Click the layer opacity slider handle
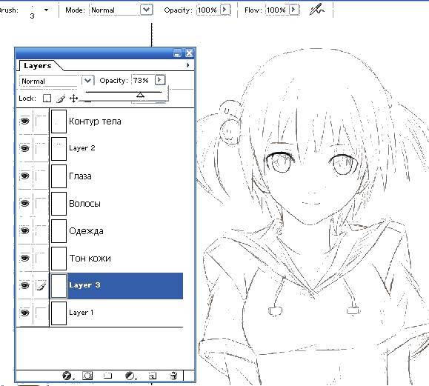This screenshot has height=386, width=429. (x=140, y=95)
